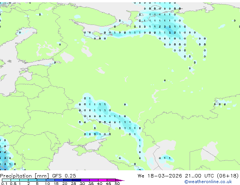Click the legend value label '0.1'
Screen dimensions: 240x185
pyautogui.click(x=4, y=183)
